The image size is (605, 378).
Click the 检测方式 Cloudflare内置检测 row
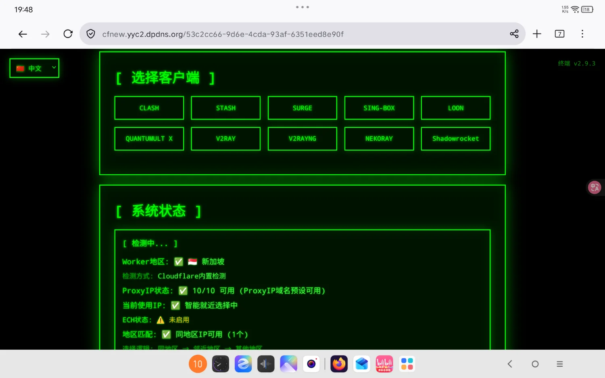point(174,276)
